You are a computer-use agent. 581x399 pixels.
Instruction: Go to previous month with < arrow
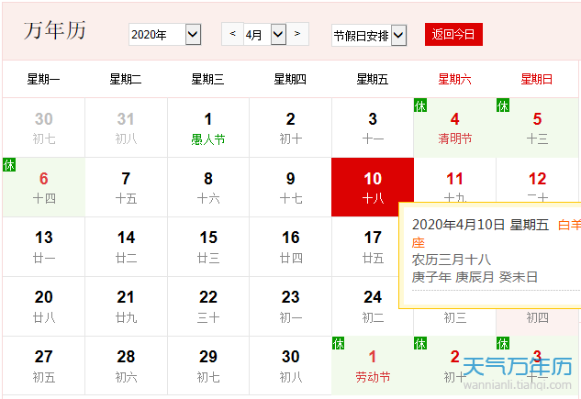pos(233,34)
